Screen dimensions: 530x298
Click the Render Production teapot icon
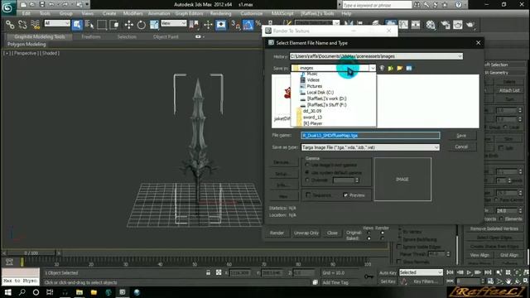coord(470,25)
